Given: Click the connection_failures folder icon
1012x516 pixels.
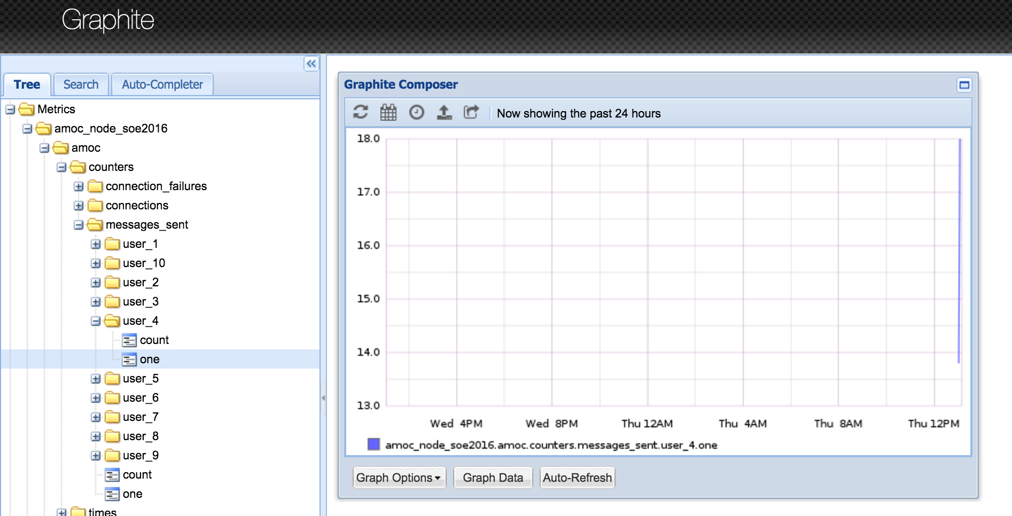Looking at the screenshot, I should point(95,186).
